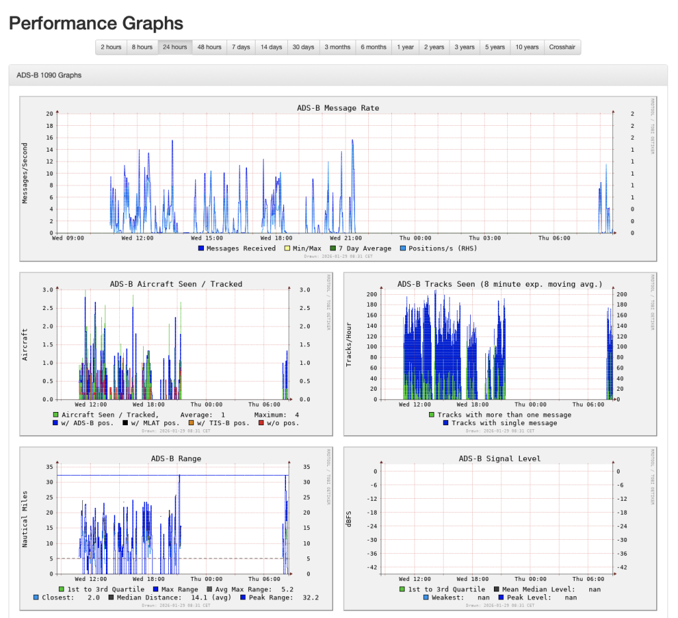Viewport: 678px width, 618px height.
Task: Click the black w/ MLAT pos. legend square
Action: point(124,423)
